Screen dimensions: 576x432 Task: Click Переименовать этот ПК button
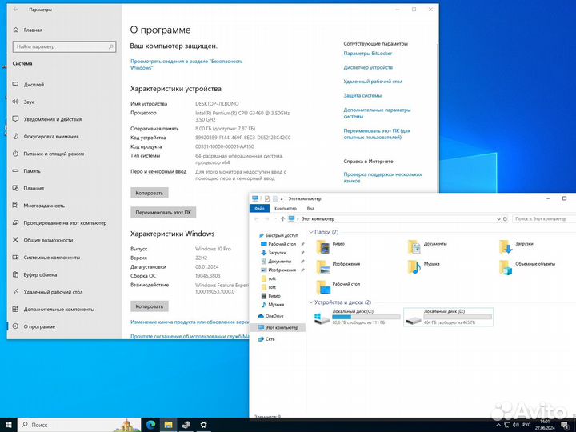click(163, 212)
